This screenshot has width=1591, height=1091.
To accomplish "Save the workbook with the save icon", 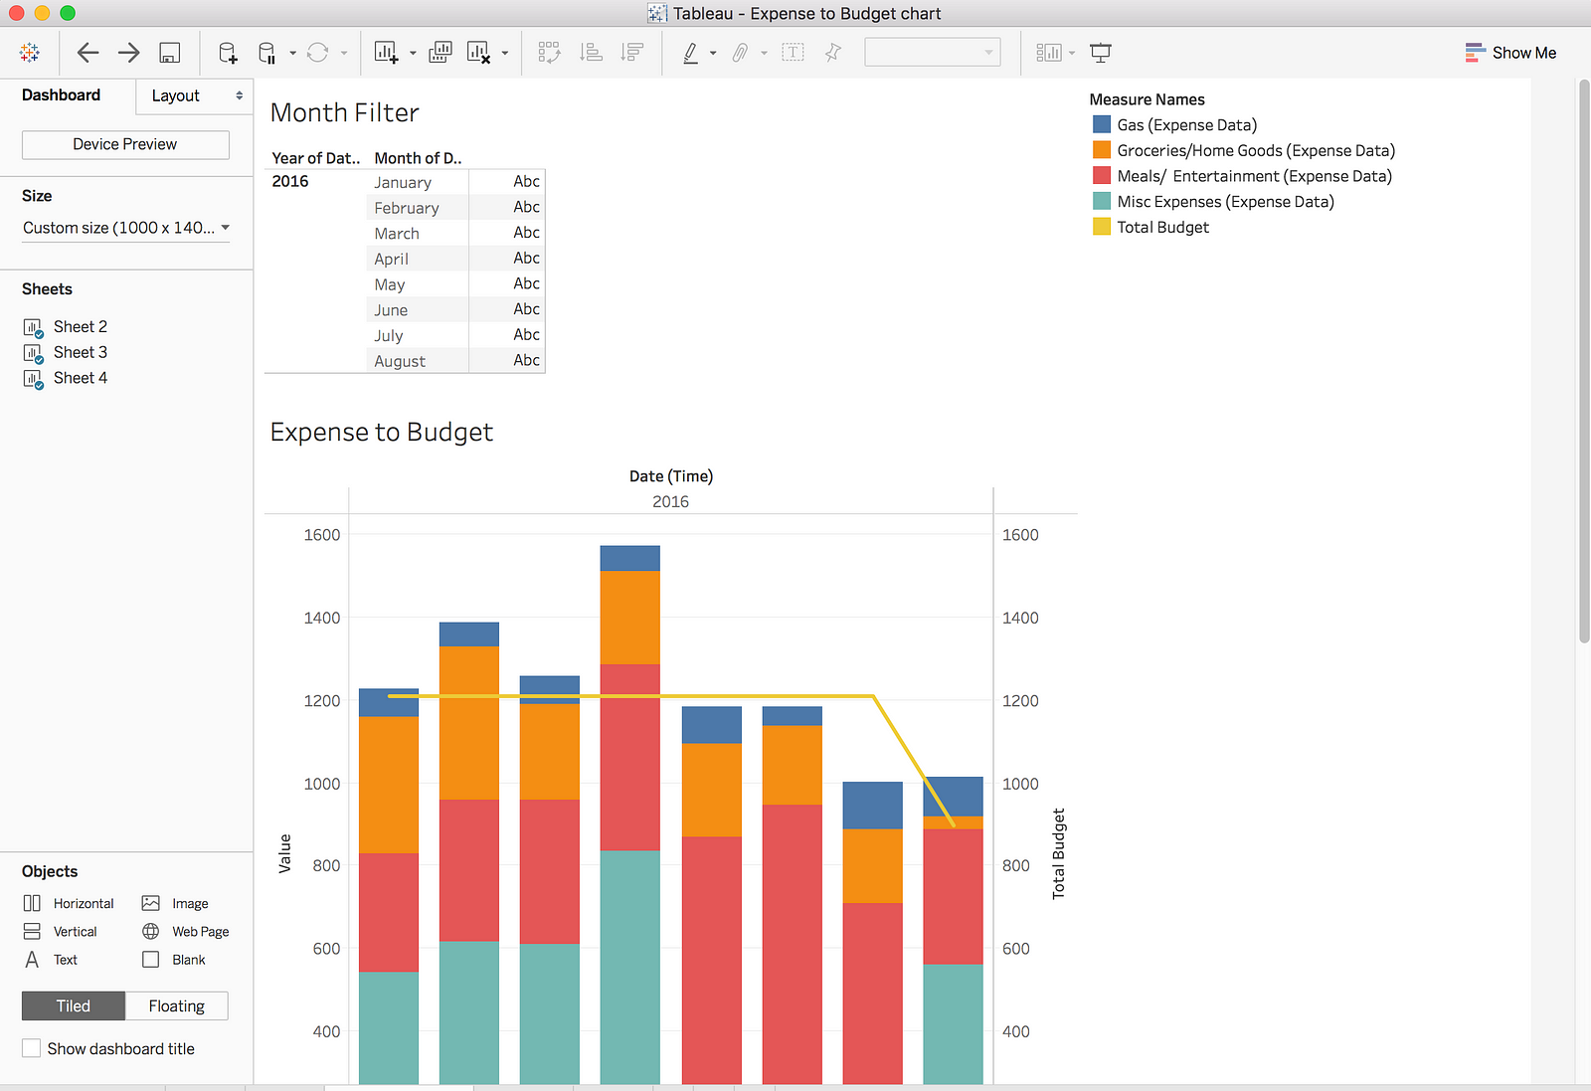I will 170,53.
